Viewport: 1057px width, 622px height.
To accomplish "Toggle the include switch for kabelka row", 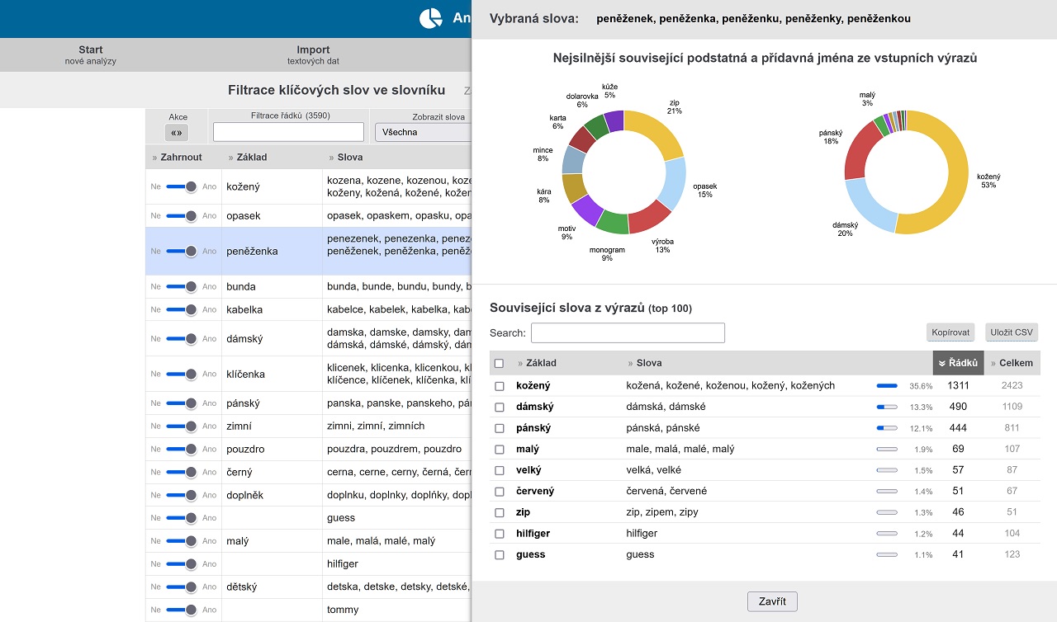I will (x=182, y=309).
